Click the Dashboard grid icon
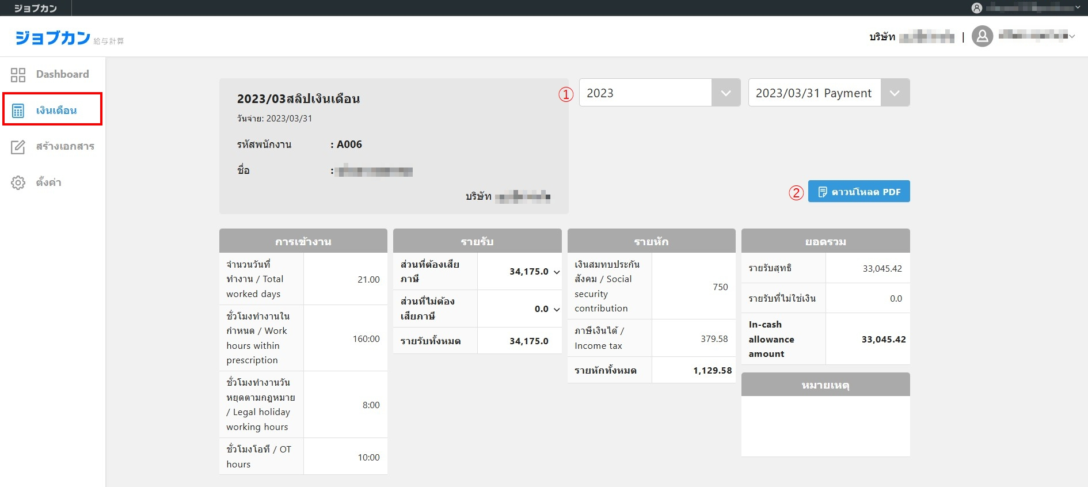The image size is (1088, 487). coord(18,75)
